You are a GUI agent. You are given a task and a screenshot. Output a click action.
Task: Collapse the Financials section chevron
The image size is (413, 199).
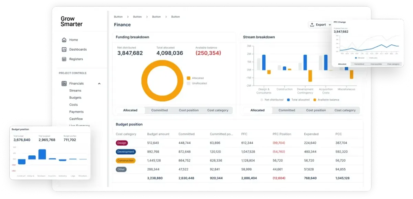tap(99, 84)
